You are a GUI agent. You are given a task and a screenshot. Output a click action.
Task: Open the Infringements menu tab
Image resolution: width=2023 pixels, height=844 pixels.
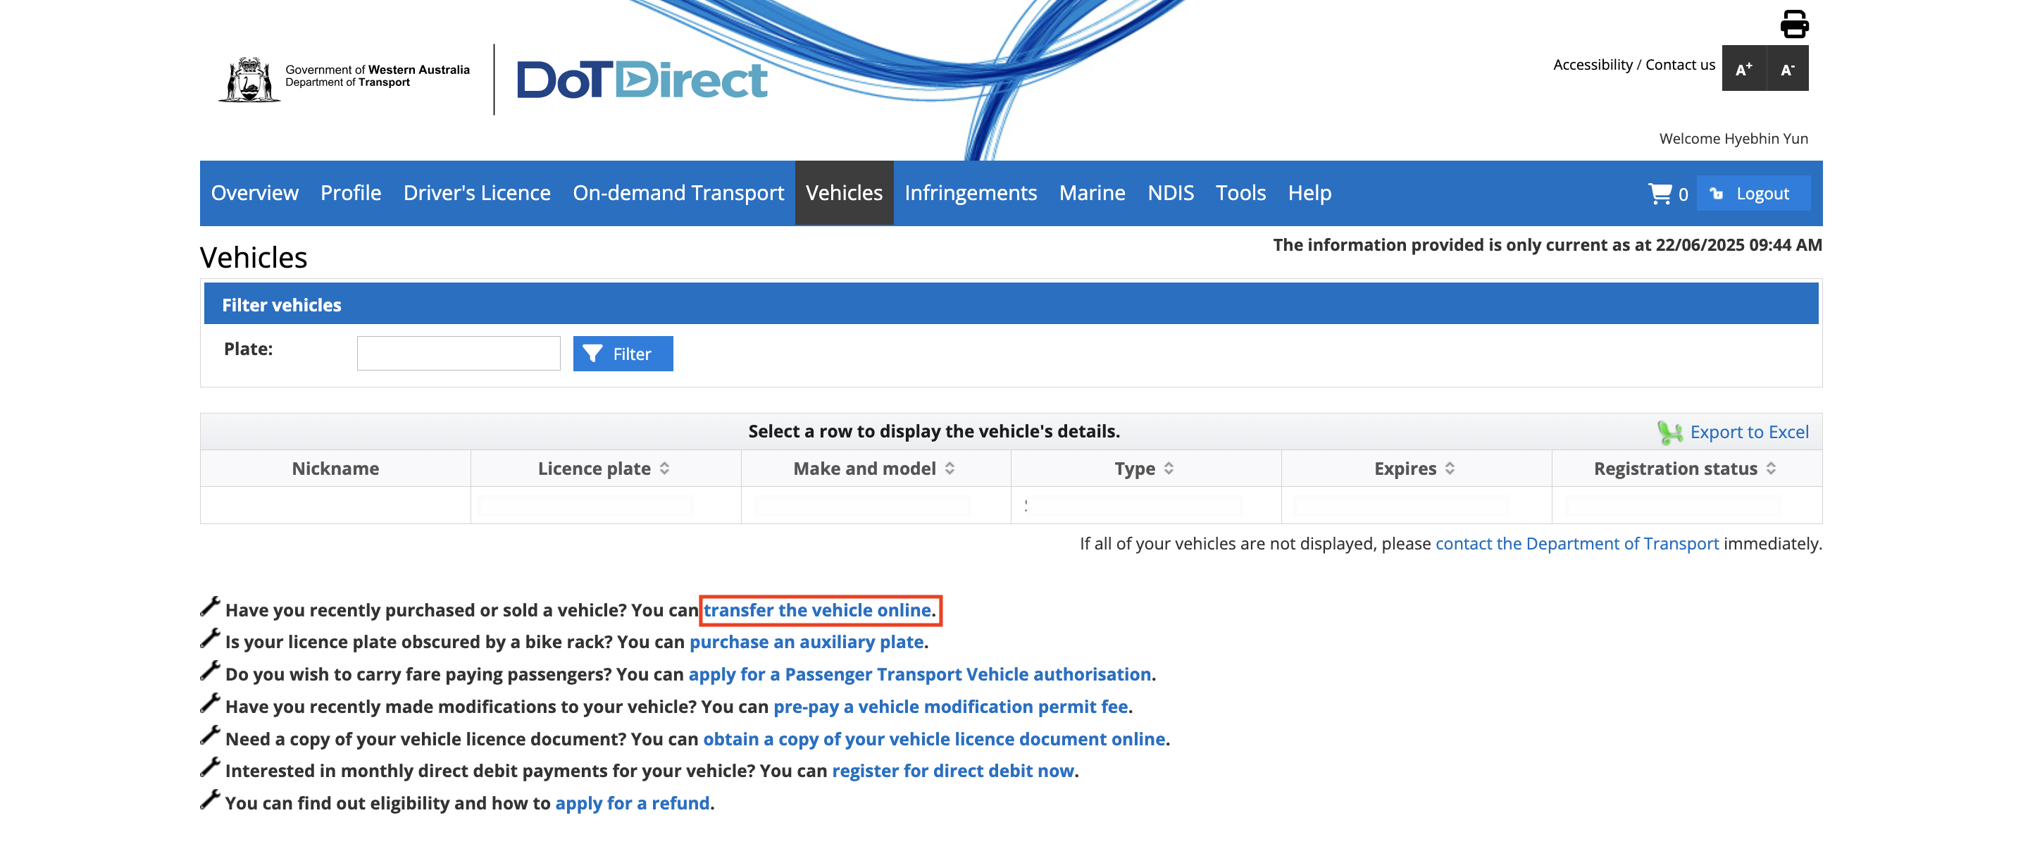(970, 193)
